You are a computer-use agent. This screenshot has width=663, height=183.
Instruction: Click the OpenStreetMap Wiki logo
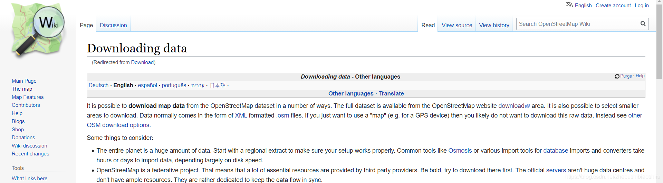(38, 30)
